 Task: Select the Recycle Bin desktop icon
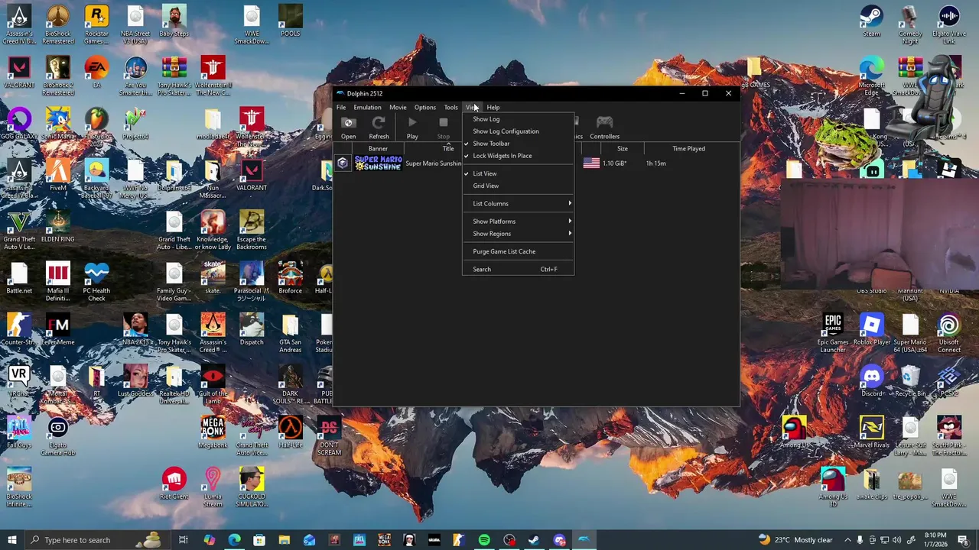909,382
